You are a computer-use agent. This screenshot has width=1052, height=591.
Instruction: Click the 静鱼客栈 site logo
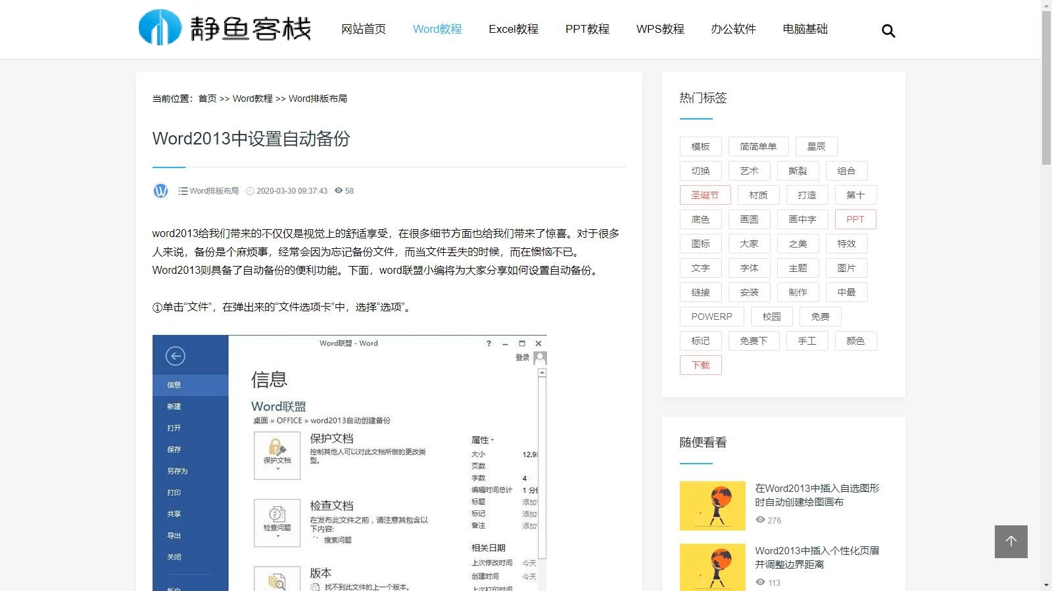point(225,28)
